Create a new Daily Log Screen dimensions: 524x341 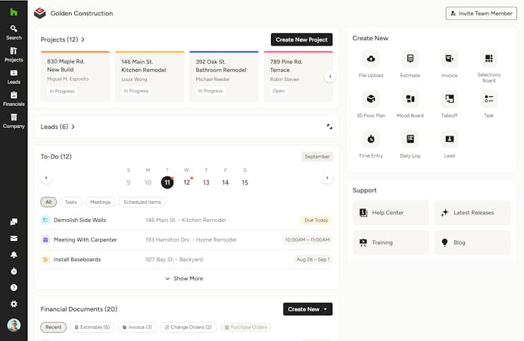(x=410, y=144)
